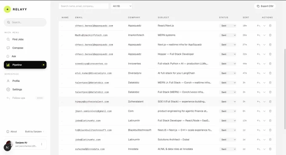Image resolution: width=286 pixels, height=155 pixels.
Task: Click email ssharma6@innodata.com
Action: 90,149
